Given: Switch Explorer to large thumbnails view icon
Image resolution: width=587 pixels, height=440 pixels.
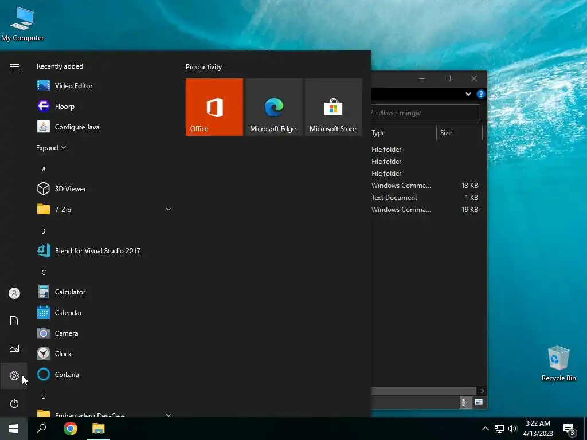Looking at the screenshot, I should coord(479,402).
